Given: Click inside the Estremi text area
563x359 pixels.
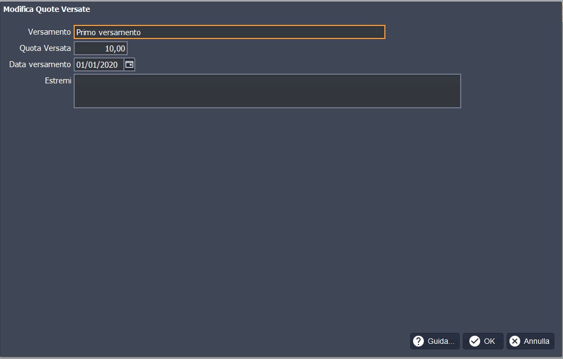Looking at the screenshot, I should [x=267, y=91].
